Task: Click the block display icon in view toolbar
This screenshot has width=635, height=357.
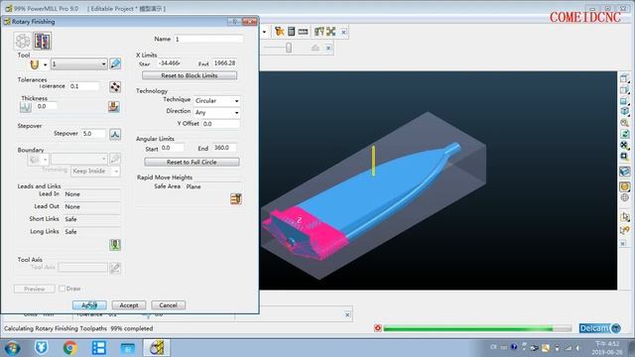Action: (x=624, y=172)
